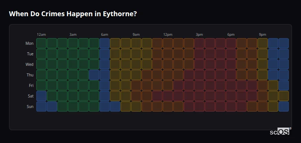Click the Thursday 6am heatmap cell
The width and height of the screenshot is (301, 143).
click(105, 75)
